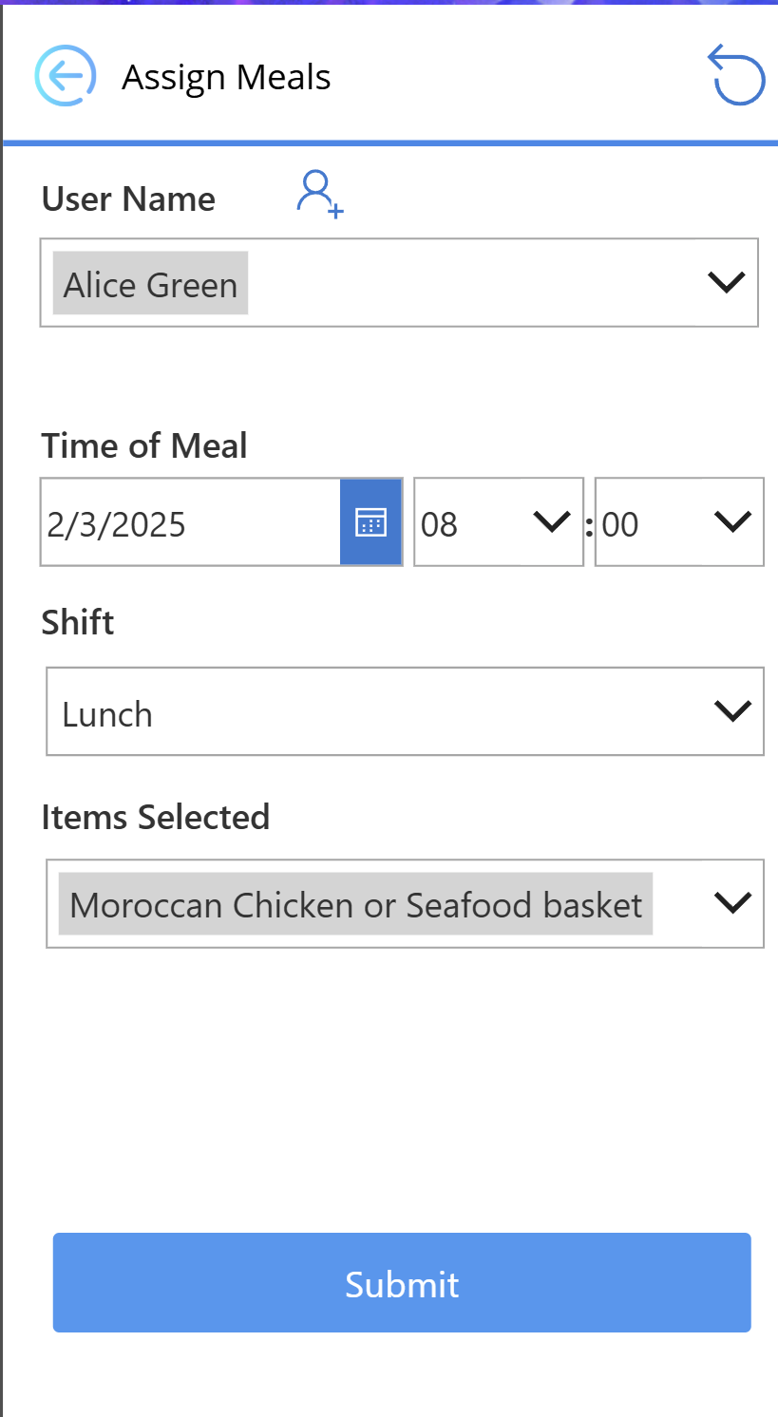
Task: Open the calendar date picker icon
Action: (370, 522)
